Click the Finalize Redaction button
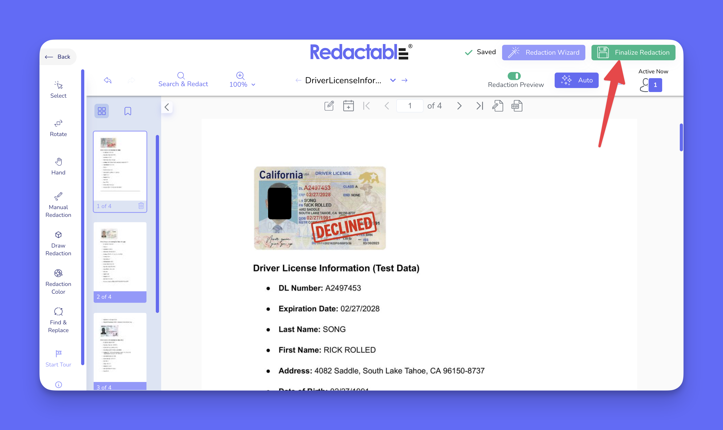The height and width of the screenshot is (430, 723). [633, 53]
